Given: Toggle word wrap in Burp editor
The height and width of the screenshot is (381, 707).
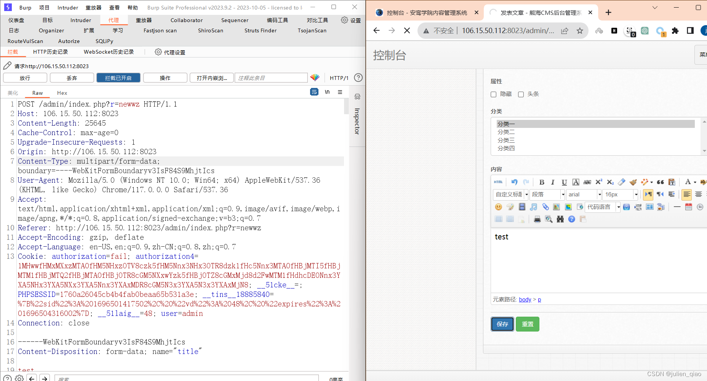Looking at the screenshot, I should pos(314,92).
